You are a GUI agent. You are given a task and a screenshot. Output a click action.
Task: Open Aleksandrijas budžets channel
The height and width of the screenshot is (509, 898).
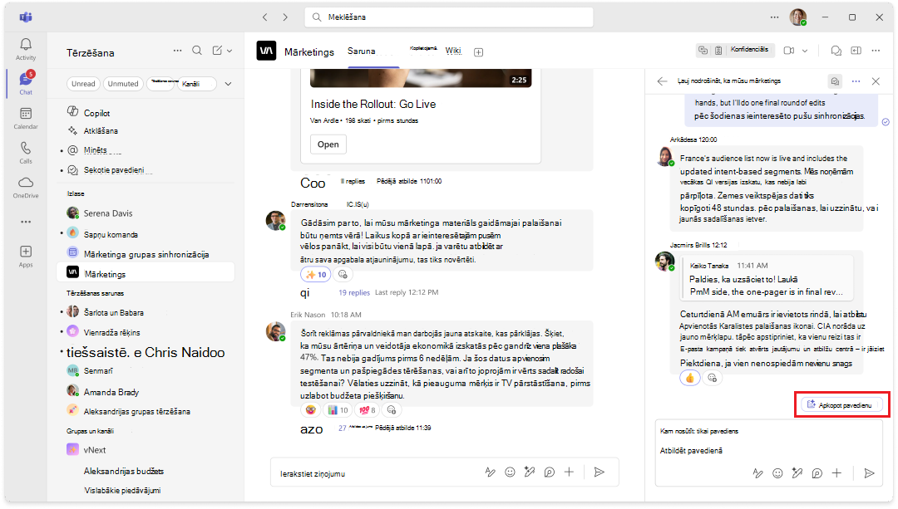tap(146, 472)
